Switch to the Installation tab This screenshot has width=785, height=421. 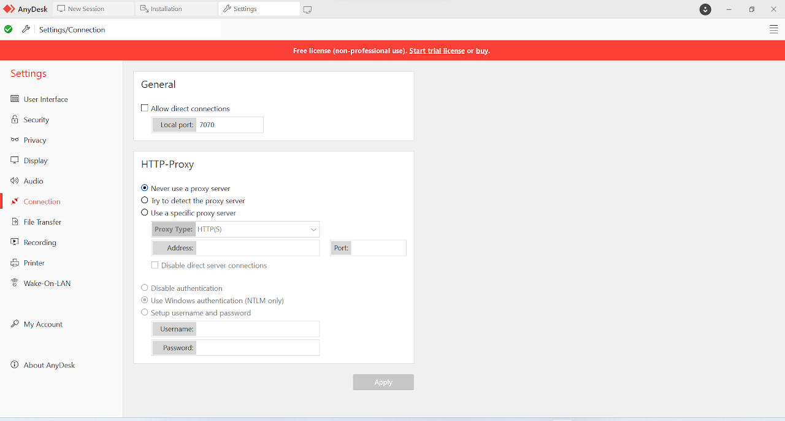[177, 9]
